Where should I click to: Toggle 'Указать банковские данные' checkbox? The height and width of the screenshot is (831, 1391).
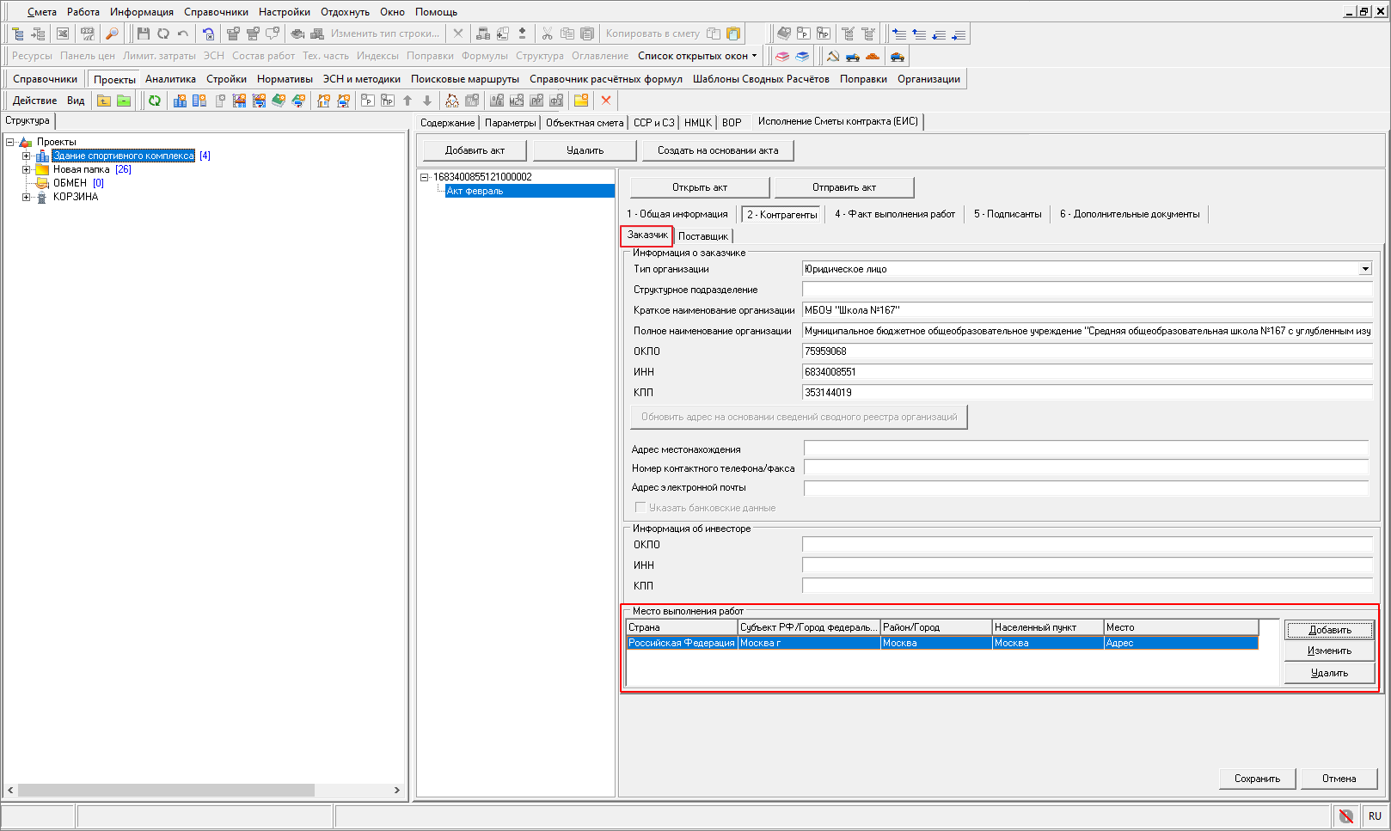pyautogui.click(x=640, y=507)
